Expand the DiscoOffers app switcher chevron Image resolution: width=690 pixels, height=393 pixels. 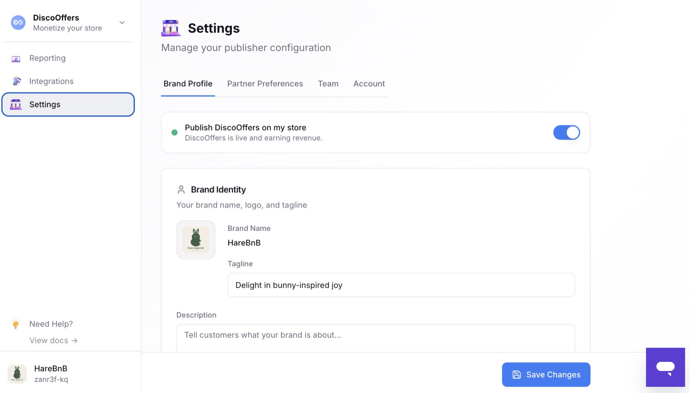pyautogui.click(x=122, y=22)
